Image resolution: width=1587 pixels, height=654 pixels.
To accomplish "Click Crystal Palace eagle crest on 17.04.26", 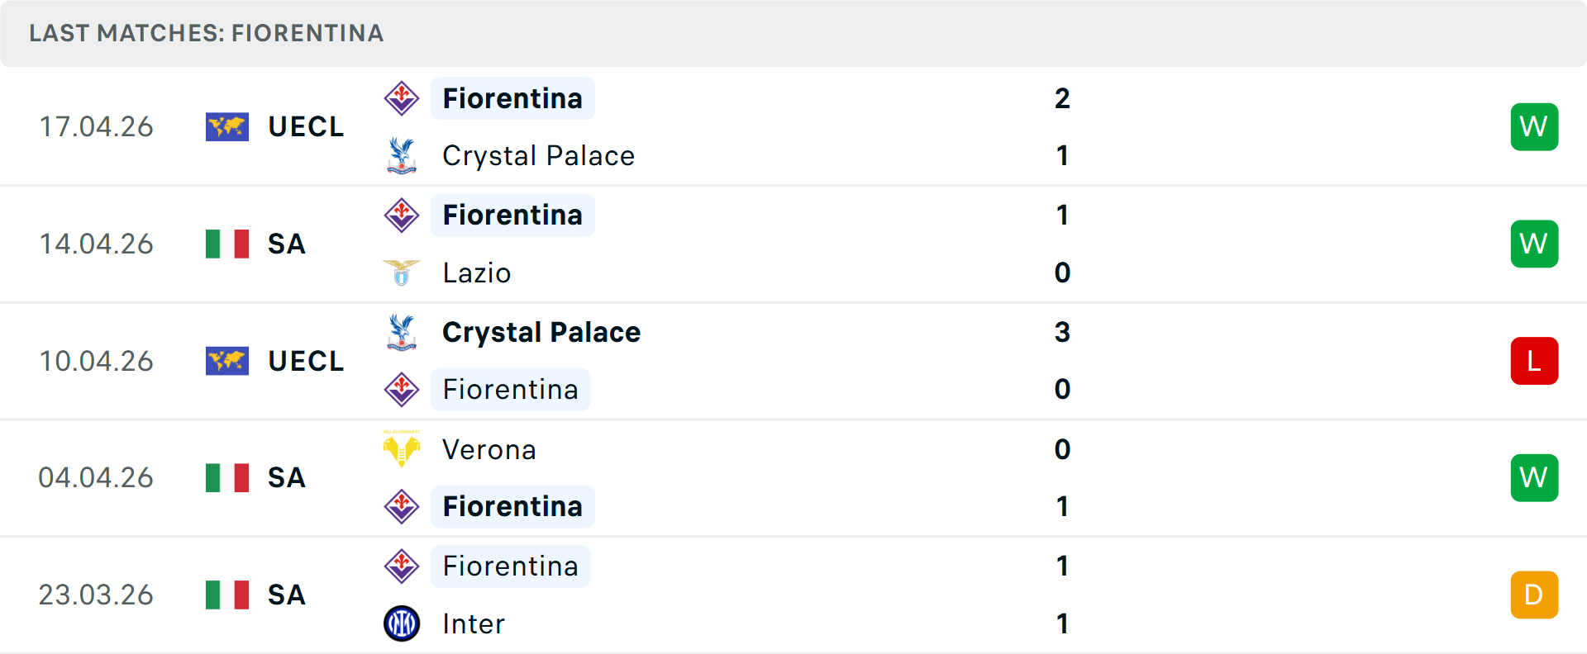I will [402, 155].
